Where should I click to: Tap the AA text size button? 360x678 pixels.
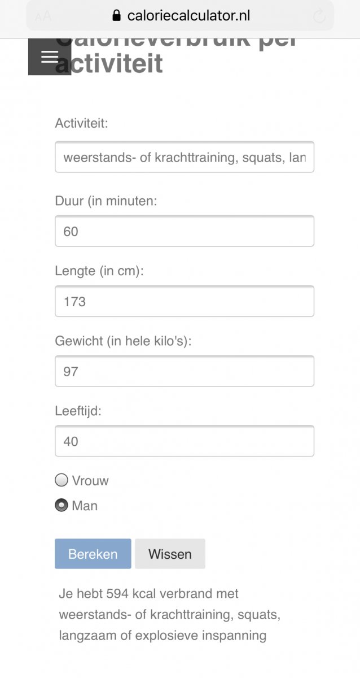(x=43, y=16)
